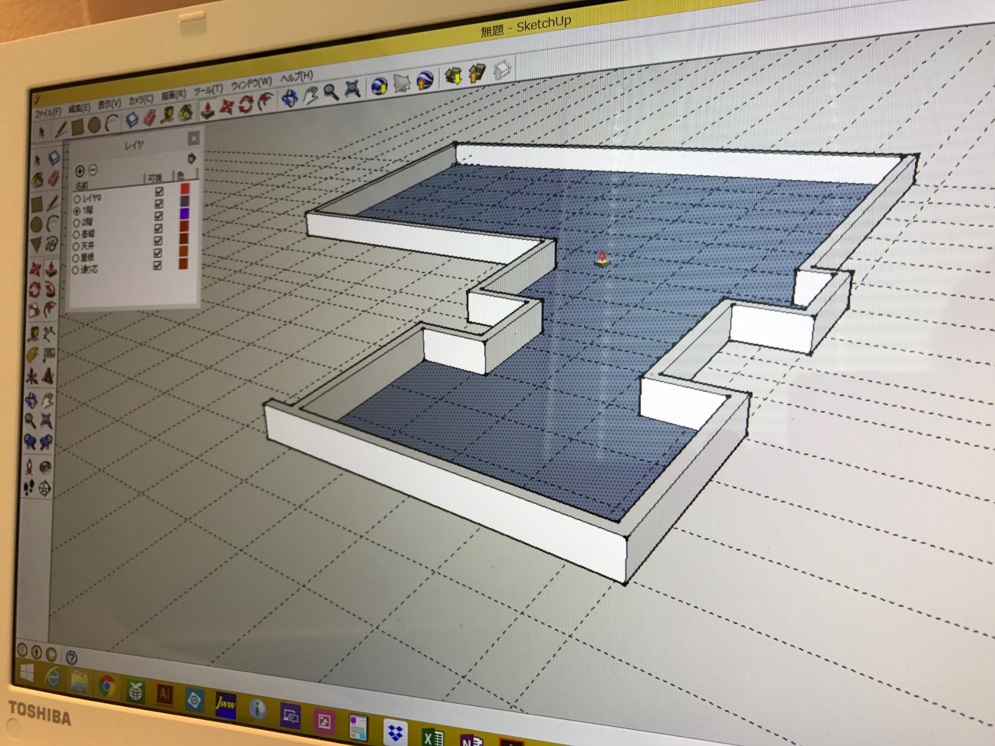
Task: Select the 天井 layer radio button
Action: [x=76, y=246]
